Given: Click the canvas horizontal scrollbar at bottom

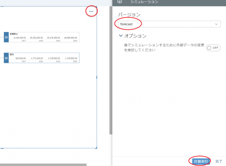Looking at the screenshot, I should click(43, 164).
